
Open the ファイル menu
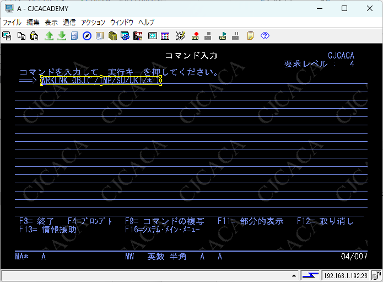pyautogui.click(x=12, y=23)
